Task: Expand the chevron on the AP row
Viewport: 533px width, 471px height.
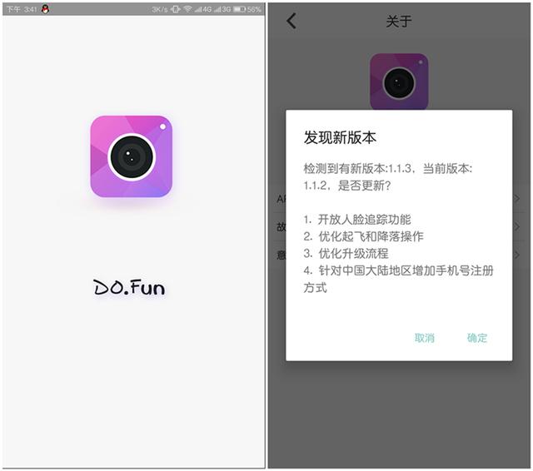Action: [517, 199]
